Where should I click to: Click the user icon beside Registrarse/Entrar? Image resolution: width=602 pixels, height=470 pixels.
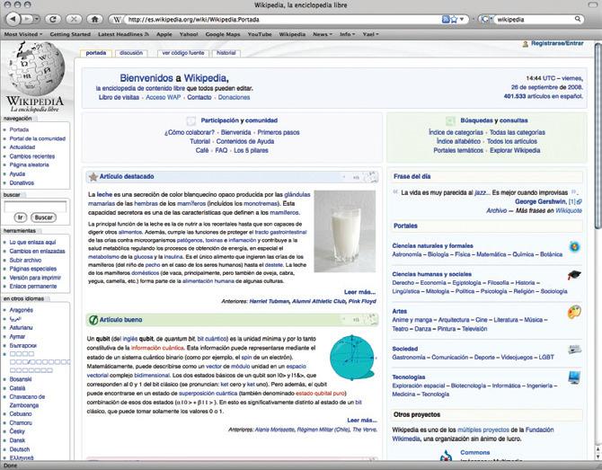526,44
